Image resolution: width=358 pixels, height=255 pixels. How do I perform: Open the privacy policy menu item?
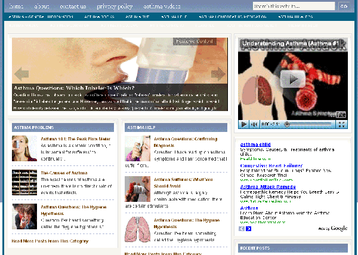(x=115, y=7)
